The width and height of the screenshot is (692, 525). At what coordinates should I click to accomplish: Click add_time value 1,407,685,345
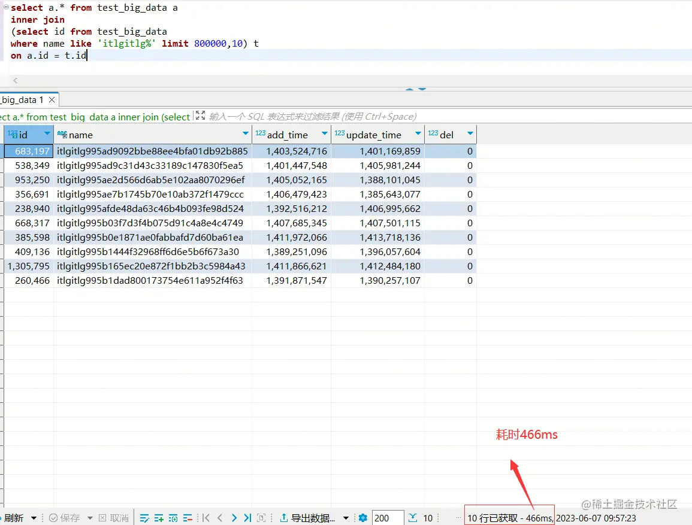(292, 223)
